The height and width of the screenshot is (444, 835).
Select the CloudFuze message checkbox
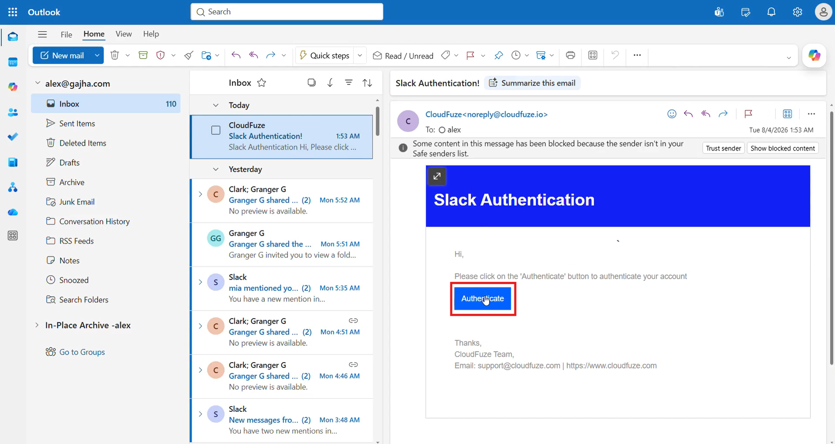(x=216, y=130)
